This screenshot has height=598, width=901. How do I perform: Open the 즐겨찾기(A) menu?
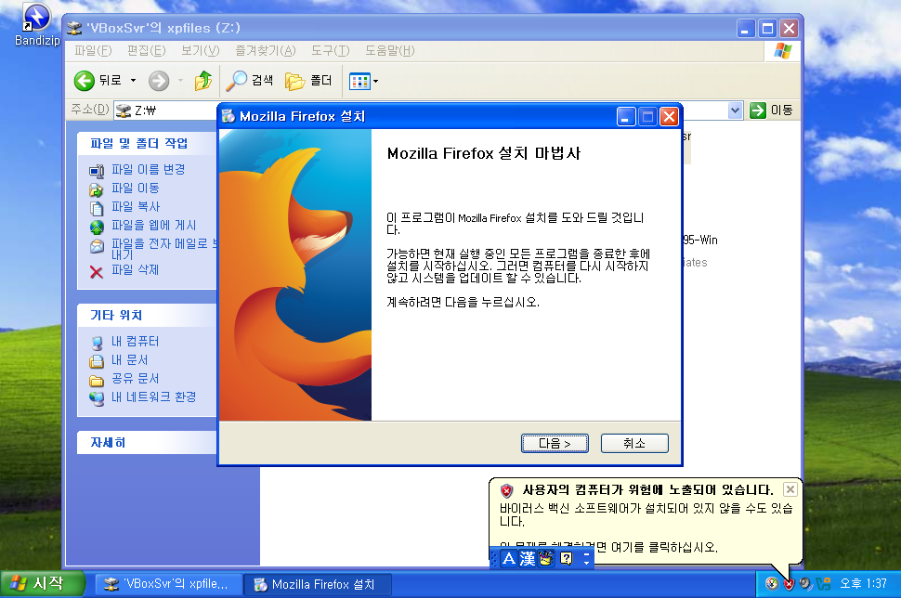[265, 50]
